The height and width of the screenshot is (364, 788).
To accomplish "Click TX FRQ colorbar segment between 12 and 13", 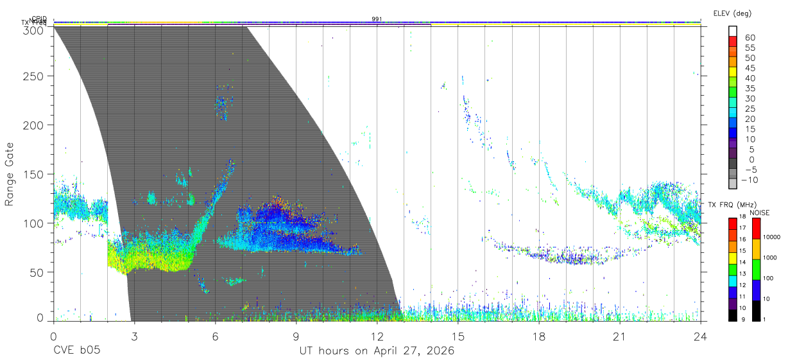I will (733, 280).
